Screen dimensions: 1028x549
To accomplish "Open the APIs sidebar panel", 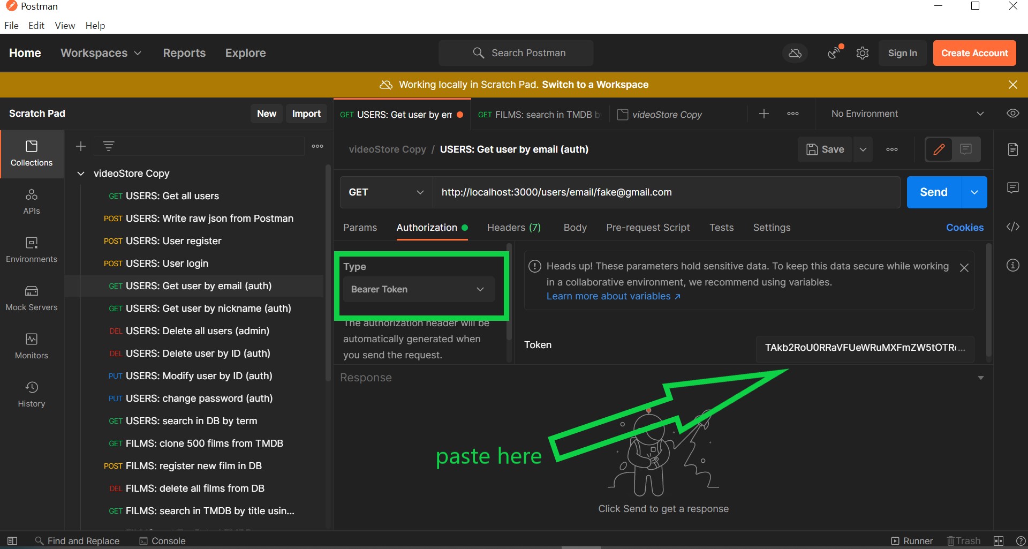I will click(32, 202).
